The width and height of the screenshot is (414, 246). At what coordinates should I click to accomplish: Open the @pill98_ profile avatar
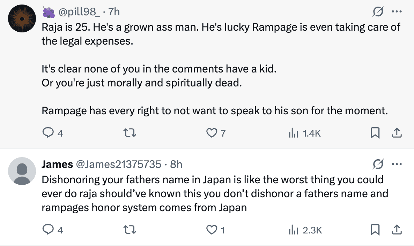[x=22, y=19]
